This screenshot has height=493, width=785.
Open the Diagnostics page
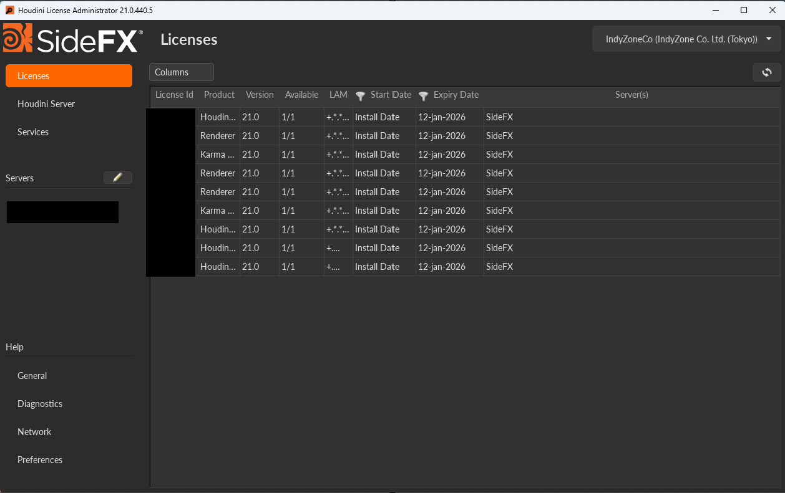[40, 404]
